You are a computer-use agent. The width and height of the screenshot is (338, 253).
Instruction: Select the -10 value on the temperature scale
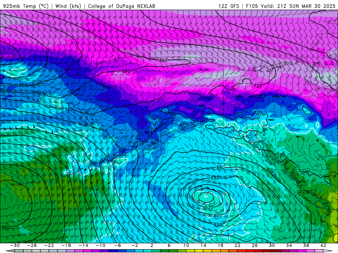[x=101, y=245]
